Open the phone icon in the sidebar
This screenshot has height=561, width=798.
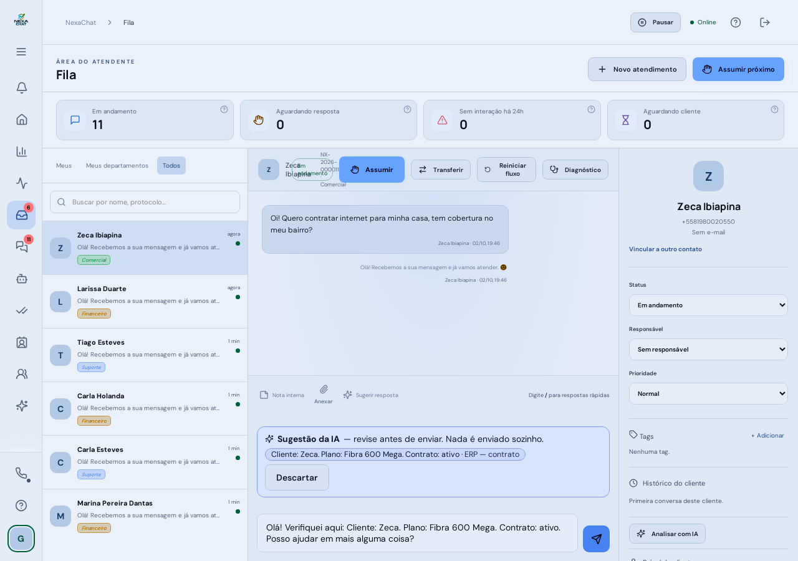click(x=21, y=473)
